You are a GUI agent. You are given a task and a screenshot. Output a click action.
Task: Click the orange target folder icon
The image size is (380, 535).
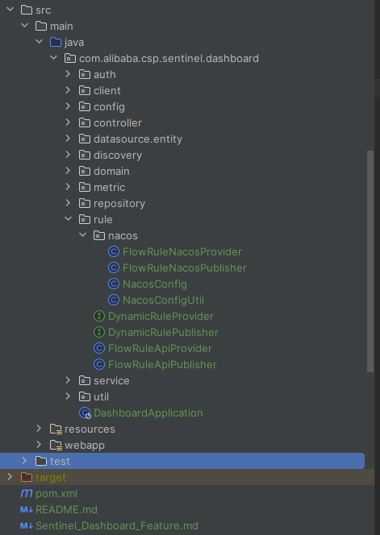[27, 477]
